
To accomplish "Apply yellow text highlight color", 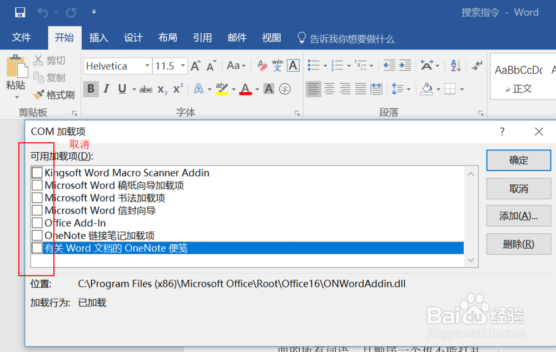I will [x=222, y=89].
